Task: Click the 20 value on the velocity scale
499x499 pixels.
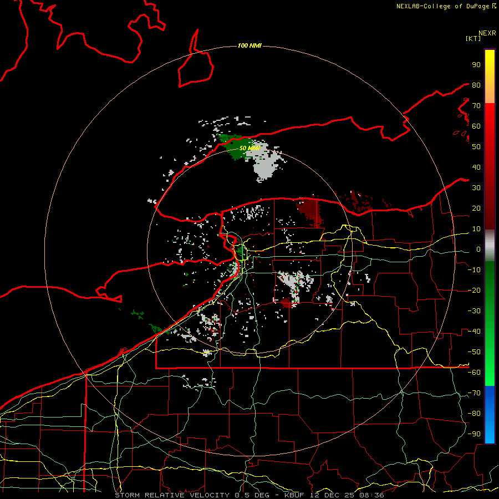Action: click(x=476, y=208)
